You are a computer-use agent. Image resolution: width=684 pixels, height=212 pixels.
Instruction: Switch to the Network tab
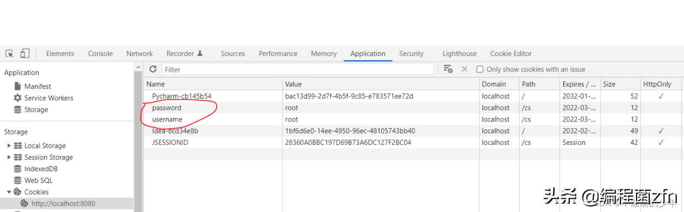(x=140, y=53)
